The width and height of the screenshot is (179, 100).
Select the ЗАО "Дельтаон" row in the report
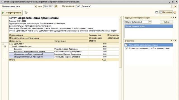click(48, 44)
